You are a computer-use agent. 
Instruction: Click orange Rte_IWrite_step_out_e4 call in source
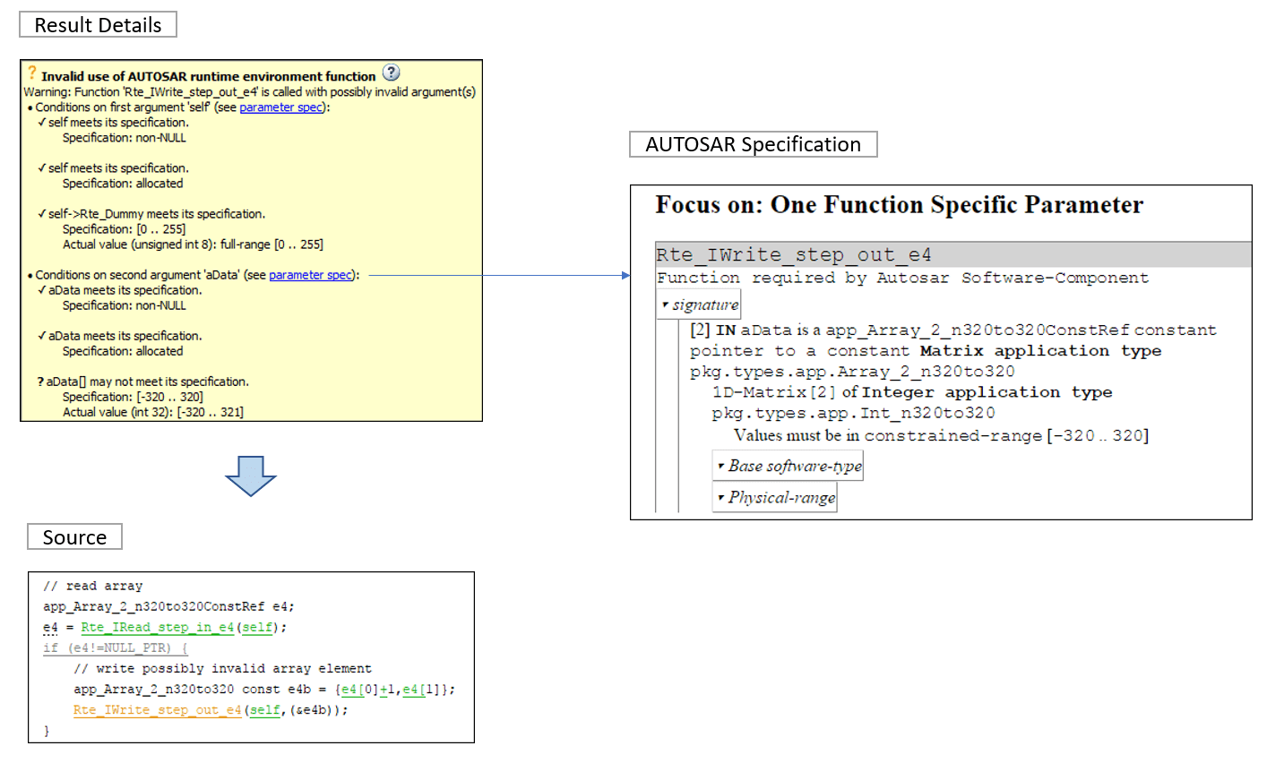[x=158, y=710]
